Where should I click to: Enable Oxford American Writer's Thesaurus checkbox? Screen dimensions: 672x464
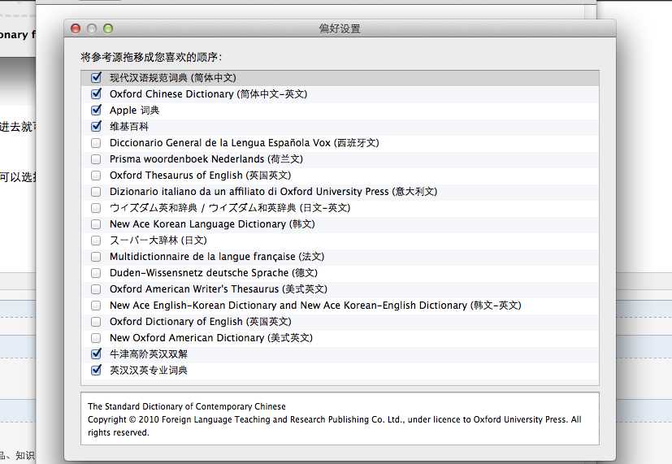click(x=96, y=289)
